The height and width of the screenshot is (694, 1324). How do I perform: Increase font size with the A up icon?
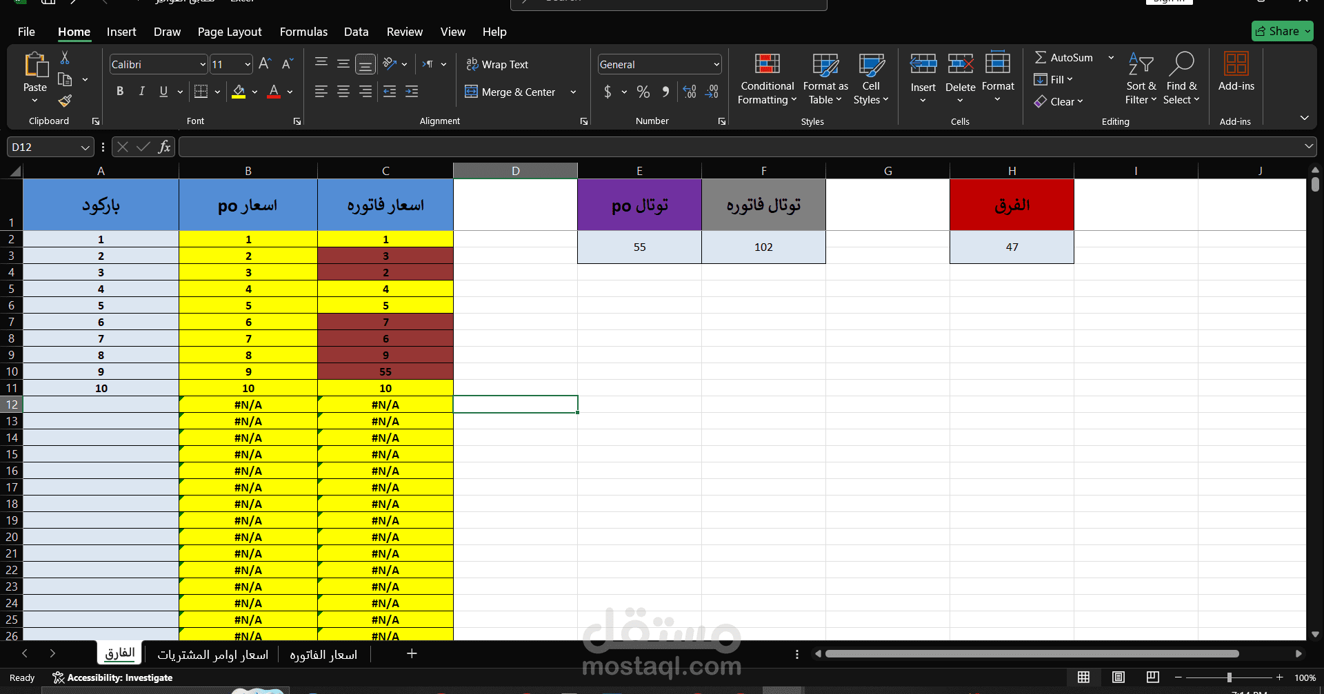tap(265, 64)
